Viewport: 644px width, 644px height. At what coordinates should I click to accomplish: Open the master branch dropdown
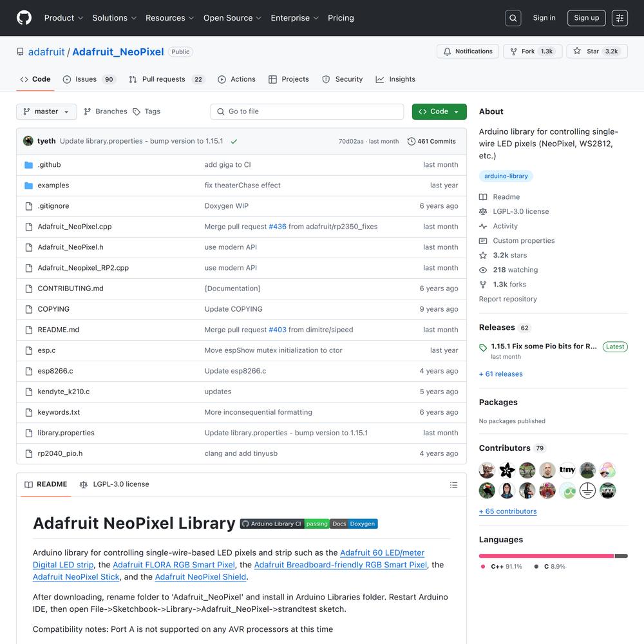pos(46,111)
